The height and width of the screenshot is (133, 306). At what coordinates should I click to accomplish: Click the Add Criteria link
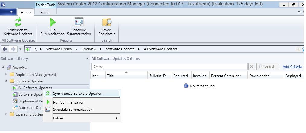pyautogui.click(x=292, y=67)
